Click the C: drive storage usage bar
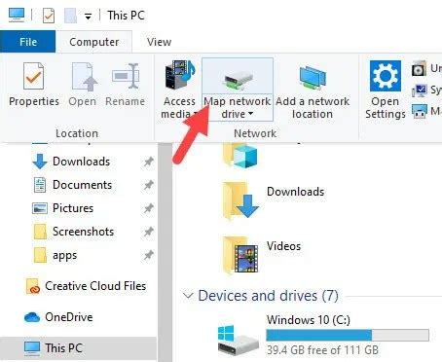This screenshot has width=442, height=362. pyautogui.click(x=348, y=335)
